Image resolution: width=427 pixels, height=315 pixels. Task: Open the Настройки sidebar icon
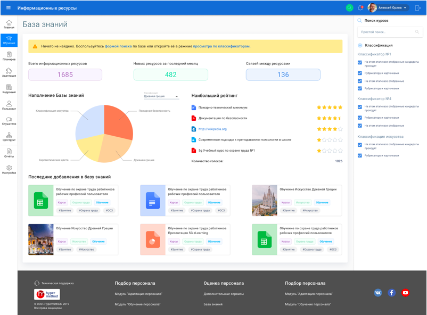click(x=8, y=168)
